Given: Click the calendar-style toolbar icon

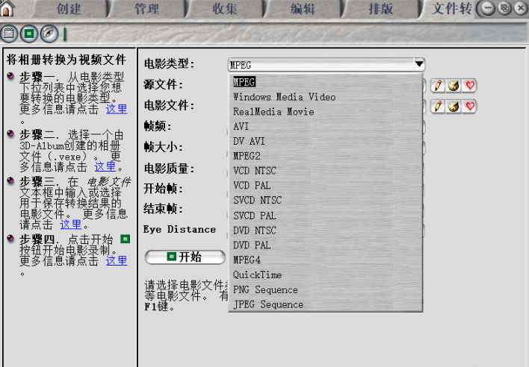Looking at the screenshot, I should coord(9,34).
